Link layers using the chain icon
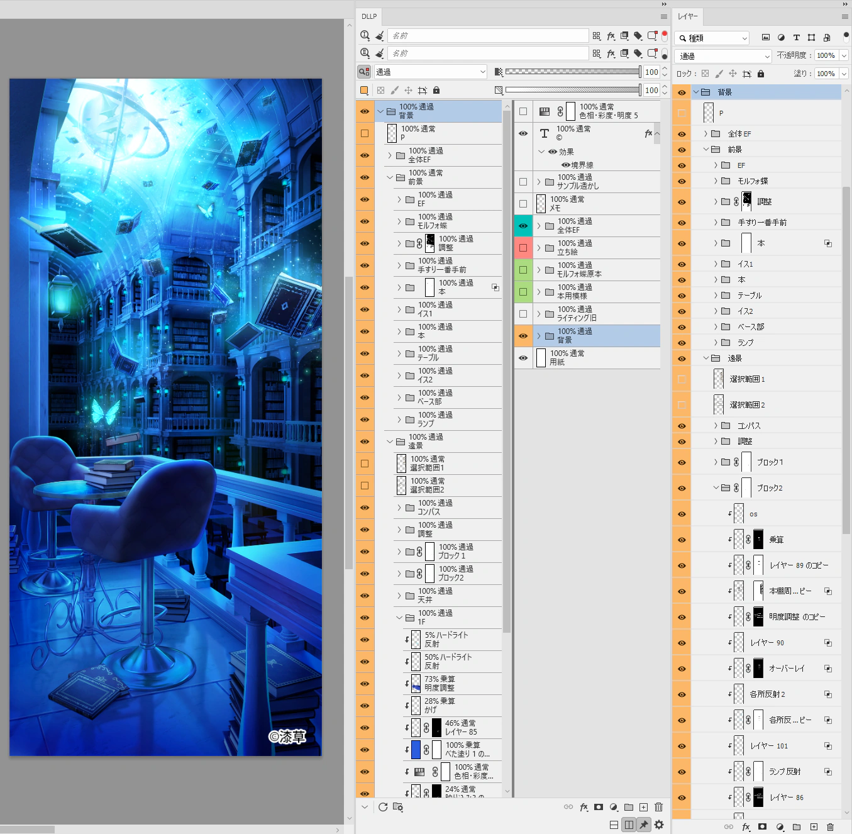This screenshot has width=852, height=834. pyautogui.click(x=728, y=826)
